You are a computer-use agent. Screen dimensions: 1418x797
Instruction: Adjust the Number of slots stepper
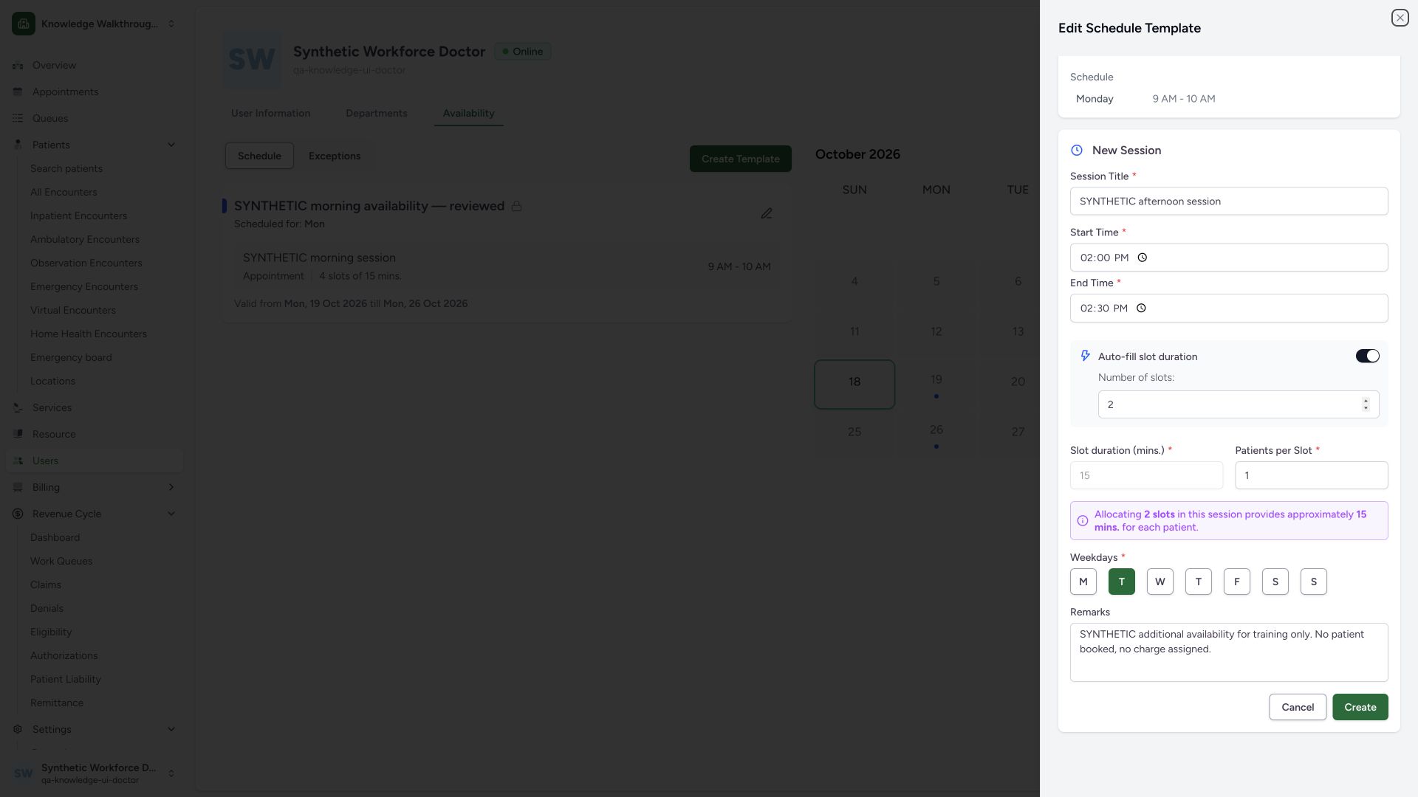click(1366, 404)
